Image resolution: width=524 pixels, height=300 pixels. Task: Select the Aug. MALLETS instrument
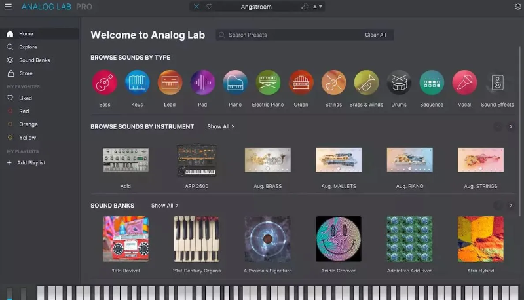pos(339,160)
